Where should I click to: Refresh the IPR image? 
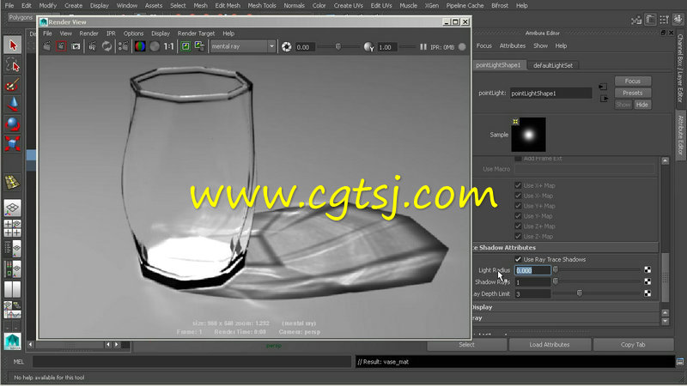(x=106, y=46)
